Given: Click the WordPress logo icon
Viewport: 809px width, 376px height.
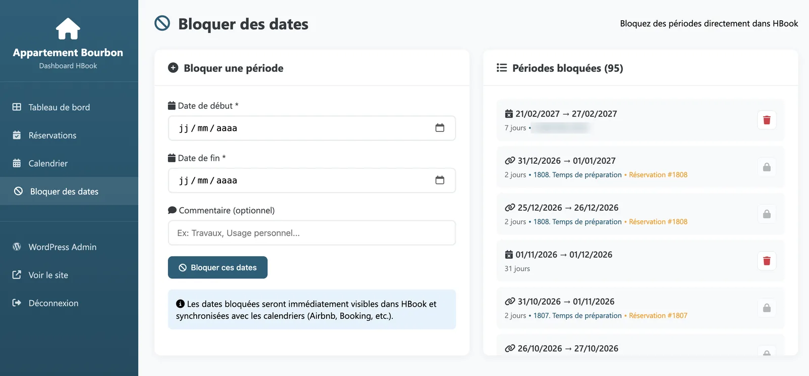Looking at the screenshot, I should coord(17,247).
